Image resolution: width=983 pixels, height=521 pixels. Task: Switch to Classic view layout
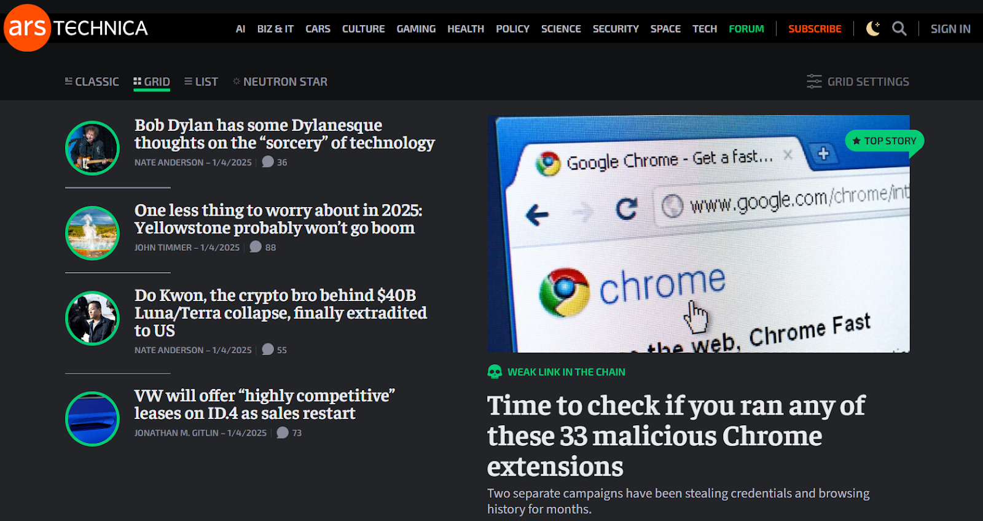(x=92, y=82)
